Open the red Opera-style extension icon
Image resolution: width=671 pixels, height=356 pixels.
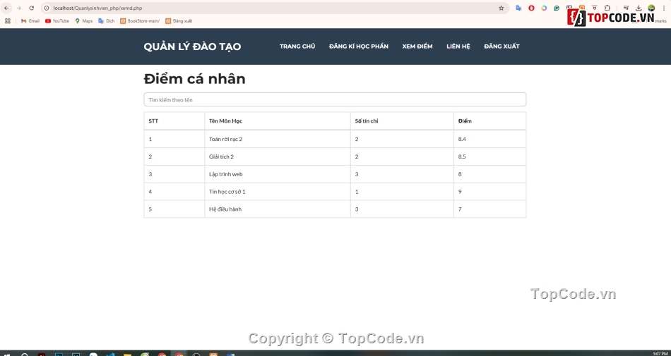tap(531, 8)
